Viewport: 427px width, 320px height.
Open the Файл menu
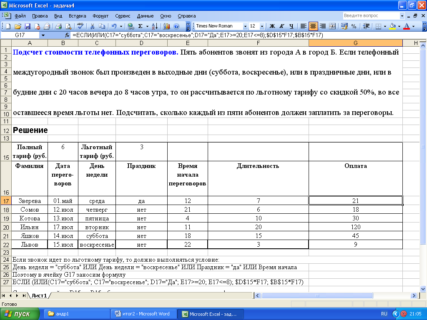click(x=20, y=16)
